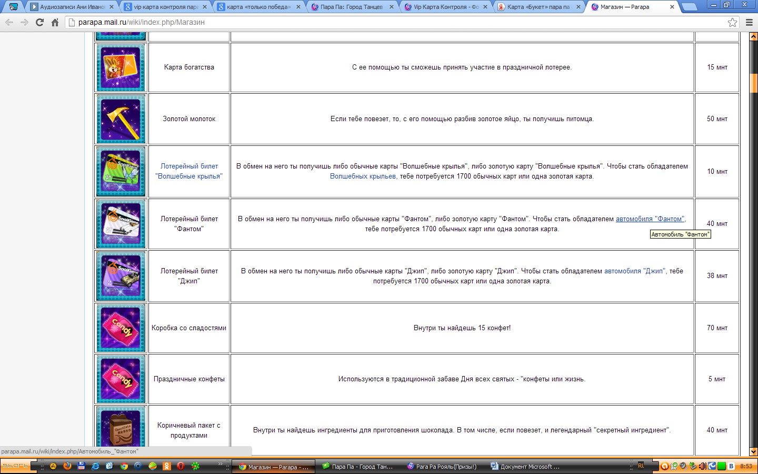This screenshot has height=474, width=758.
Task: Open a new browser tab
Action: point(689,7)
